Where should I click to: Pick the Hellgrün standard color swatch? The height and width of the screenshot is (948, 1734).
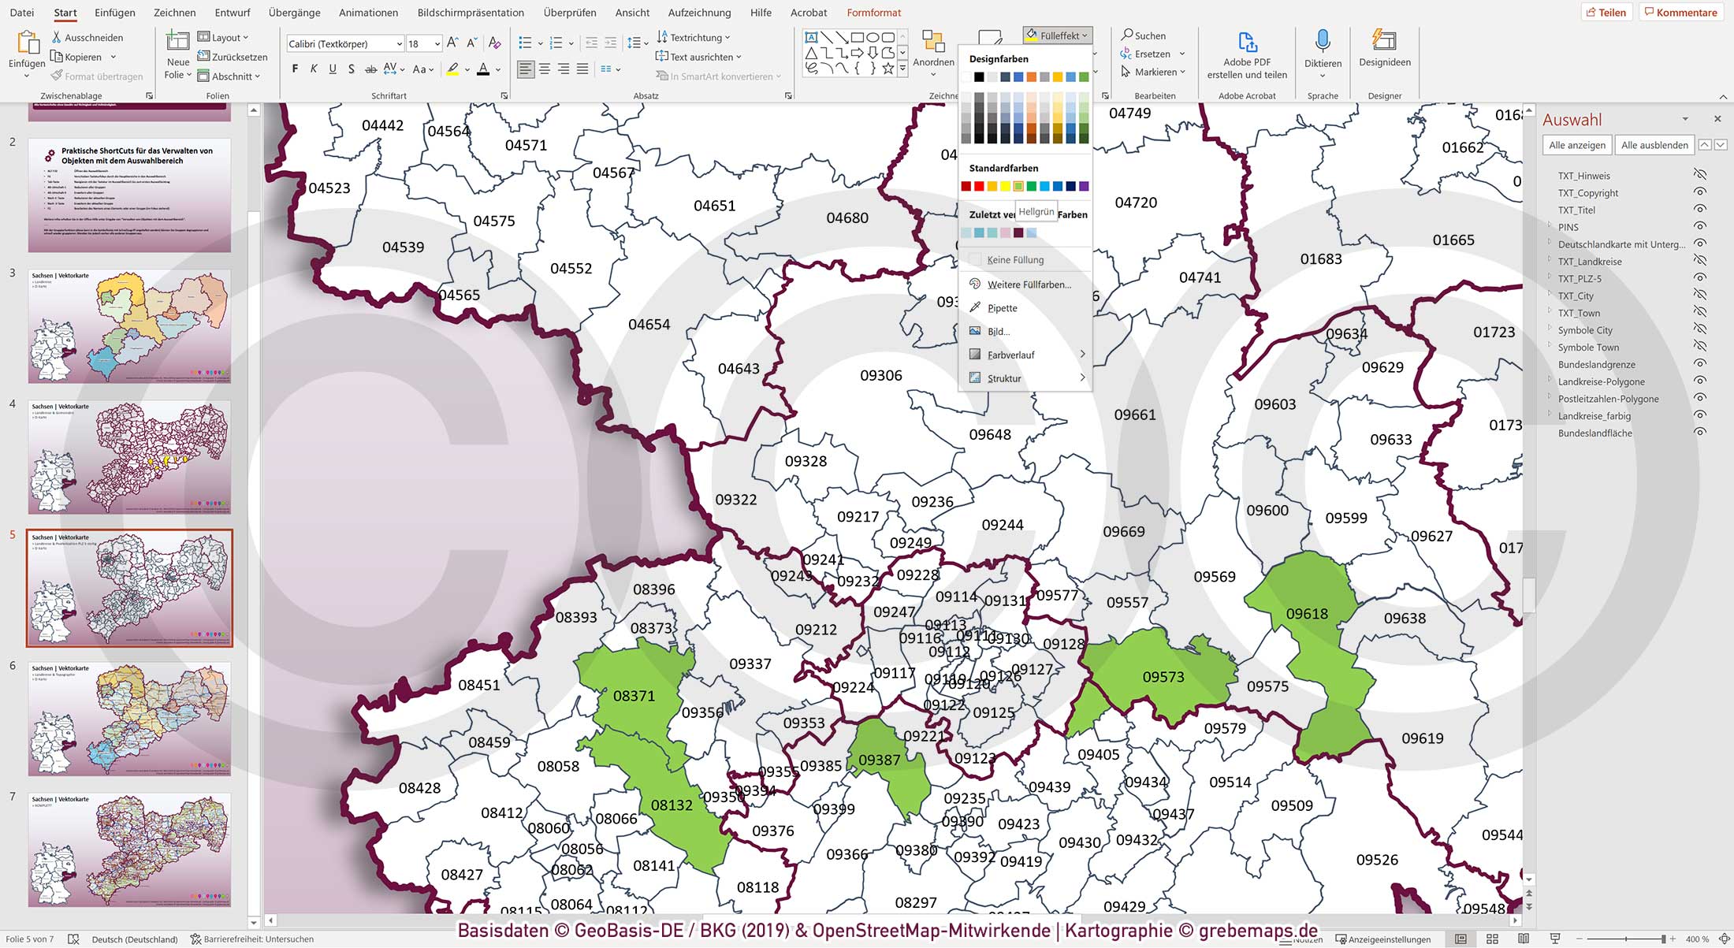coord(1021,185)
